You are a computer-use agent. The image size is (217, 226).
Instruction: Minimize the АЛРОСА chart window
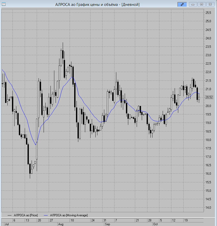tap(193, 4)
